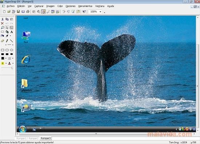Select the Text tool labeled A
This screenshot has width=200, height=144.
(12, 32)
